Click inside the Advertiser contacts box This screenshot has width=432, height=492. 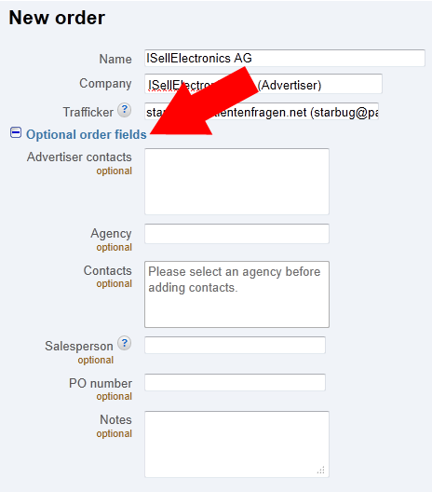(236, 182)
